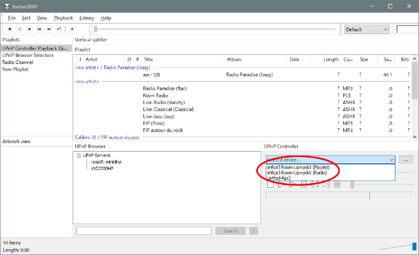The image size is (419, 255).
Task: Click the queue list icon in UPnP Controller
Action: tap(337, 184)
